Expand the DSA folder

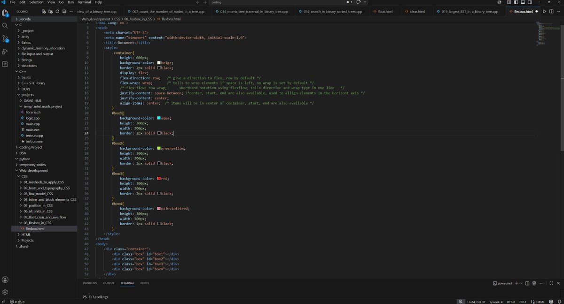[44, 153]
